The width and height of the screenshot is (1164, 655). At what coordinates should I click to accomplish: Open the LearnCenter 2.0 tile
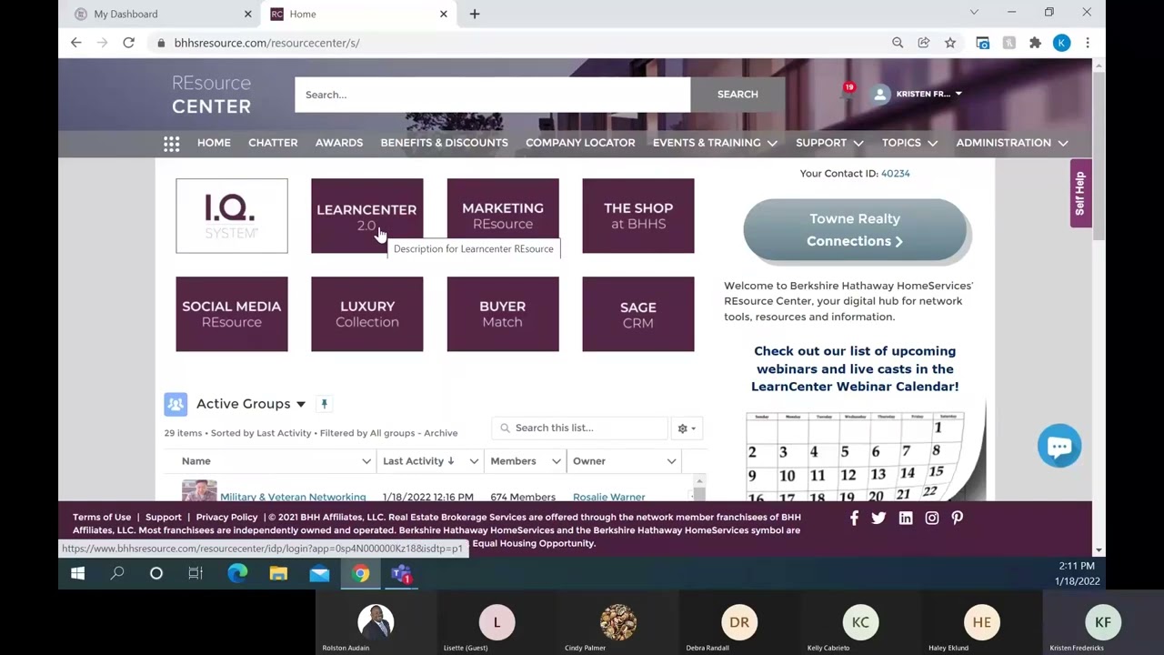(367, 216)
